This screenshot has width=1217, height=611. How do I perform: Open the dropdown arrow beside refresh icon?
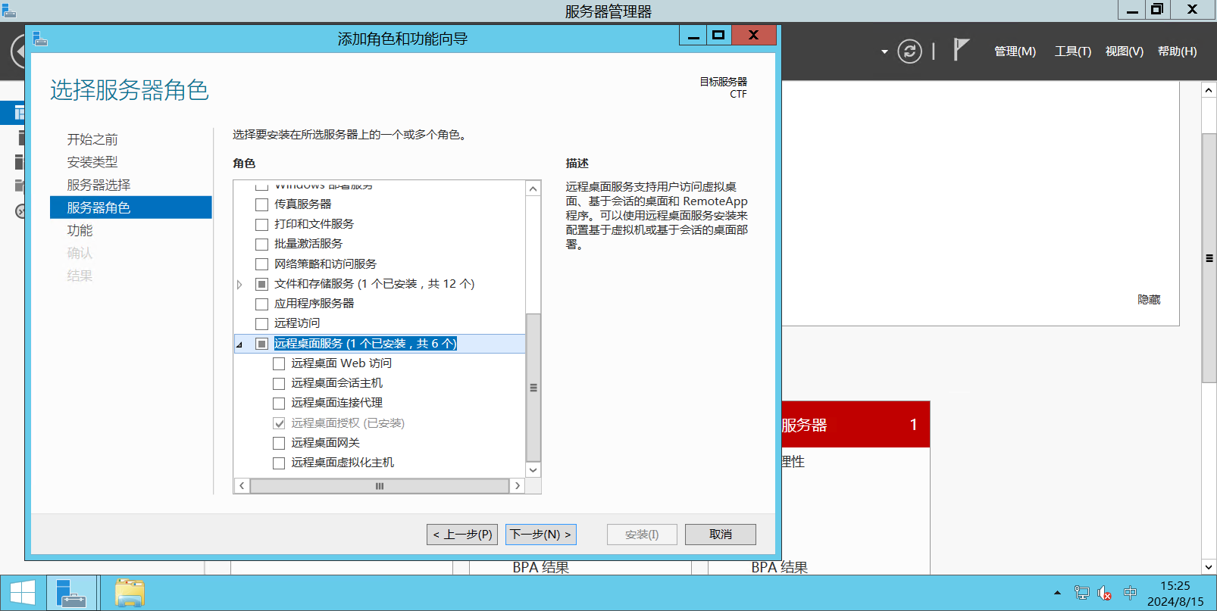tap(884, 51)
